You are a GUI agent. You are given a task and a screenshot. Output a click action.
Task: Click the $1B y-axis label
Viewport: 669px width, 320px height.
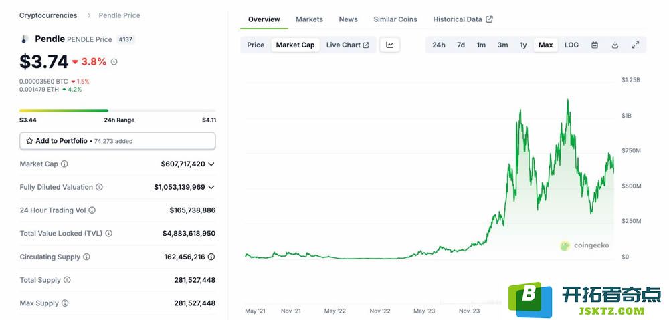coord(627,116)
